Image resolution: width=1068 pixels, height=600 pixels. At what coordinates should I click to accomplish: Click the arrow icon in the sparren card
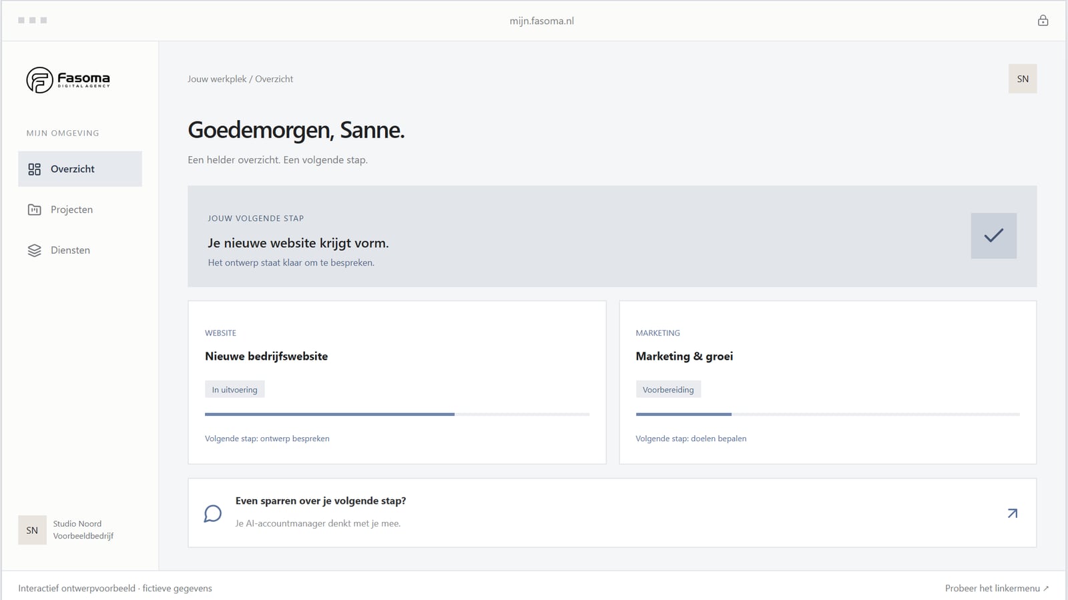click(1013, 513)
